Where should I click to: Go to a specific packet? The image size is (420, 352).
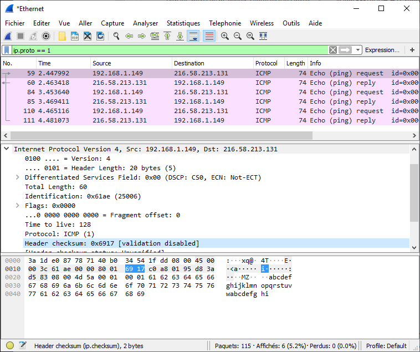[155, 36]
